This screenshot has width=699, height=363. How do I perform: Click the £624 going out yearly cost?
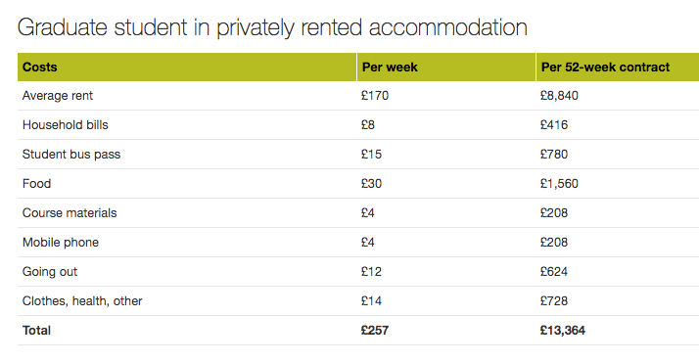[x=554, y=272]
